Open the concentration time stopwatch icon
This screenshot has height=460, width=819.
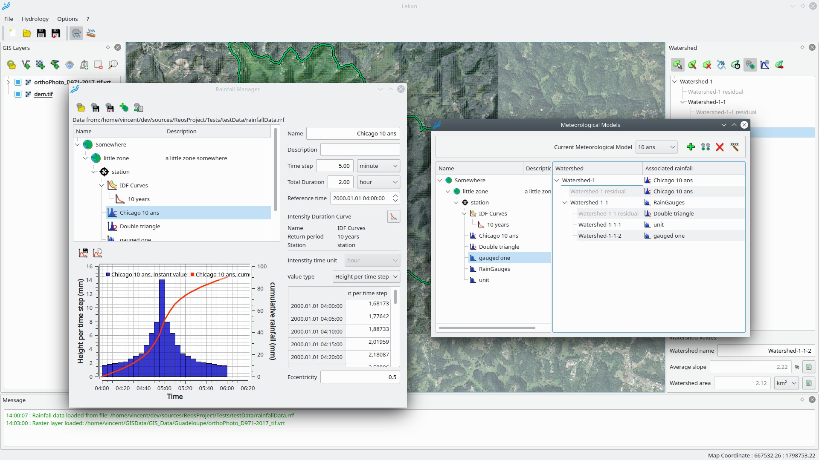click(736, 65)
